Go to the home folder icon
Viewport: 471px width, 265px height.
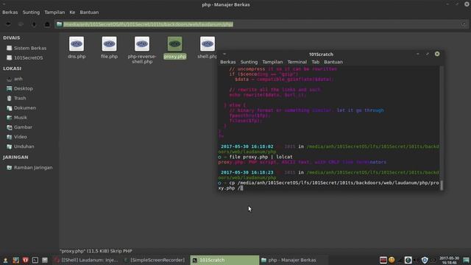tap(47, 24)
